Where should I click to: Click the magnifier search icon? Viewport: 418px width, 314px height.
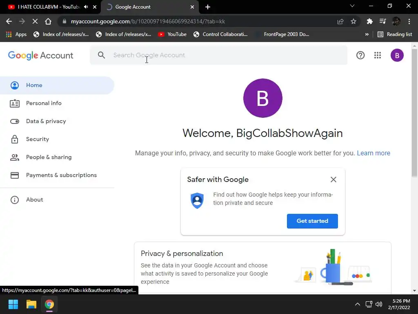point(101,55)
